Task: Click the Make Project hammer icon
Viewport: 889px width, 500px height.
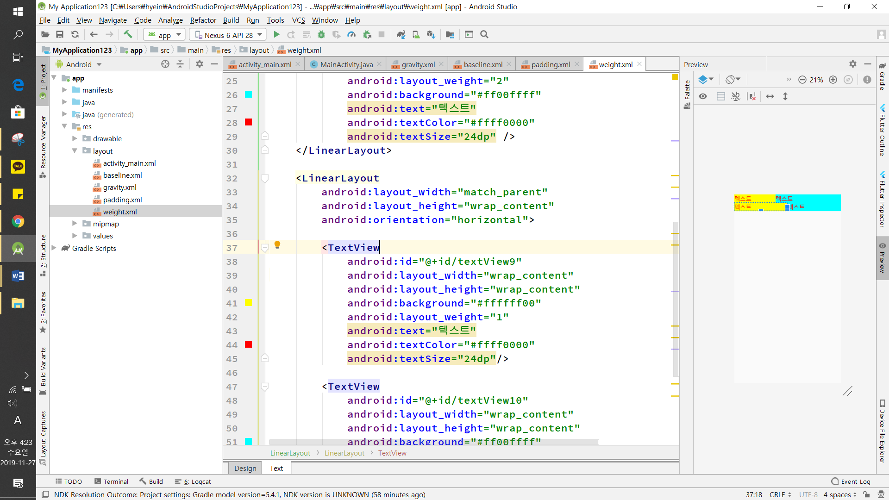Action: tap(128, 35)
